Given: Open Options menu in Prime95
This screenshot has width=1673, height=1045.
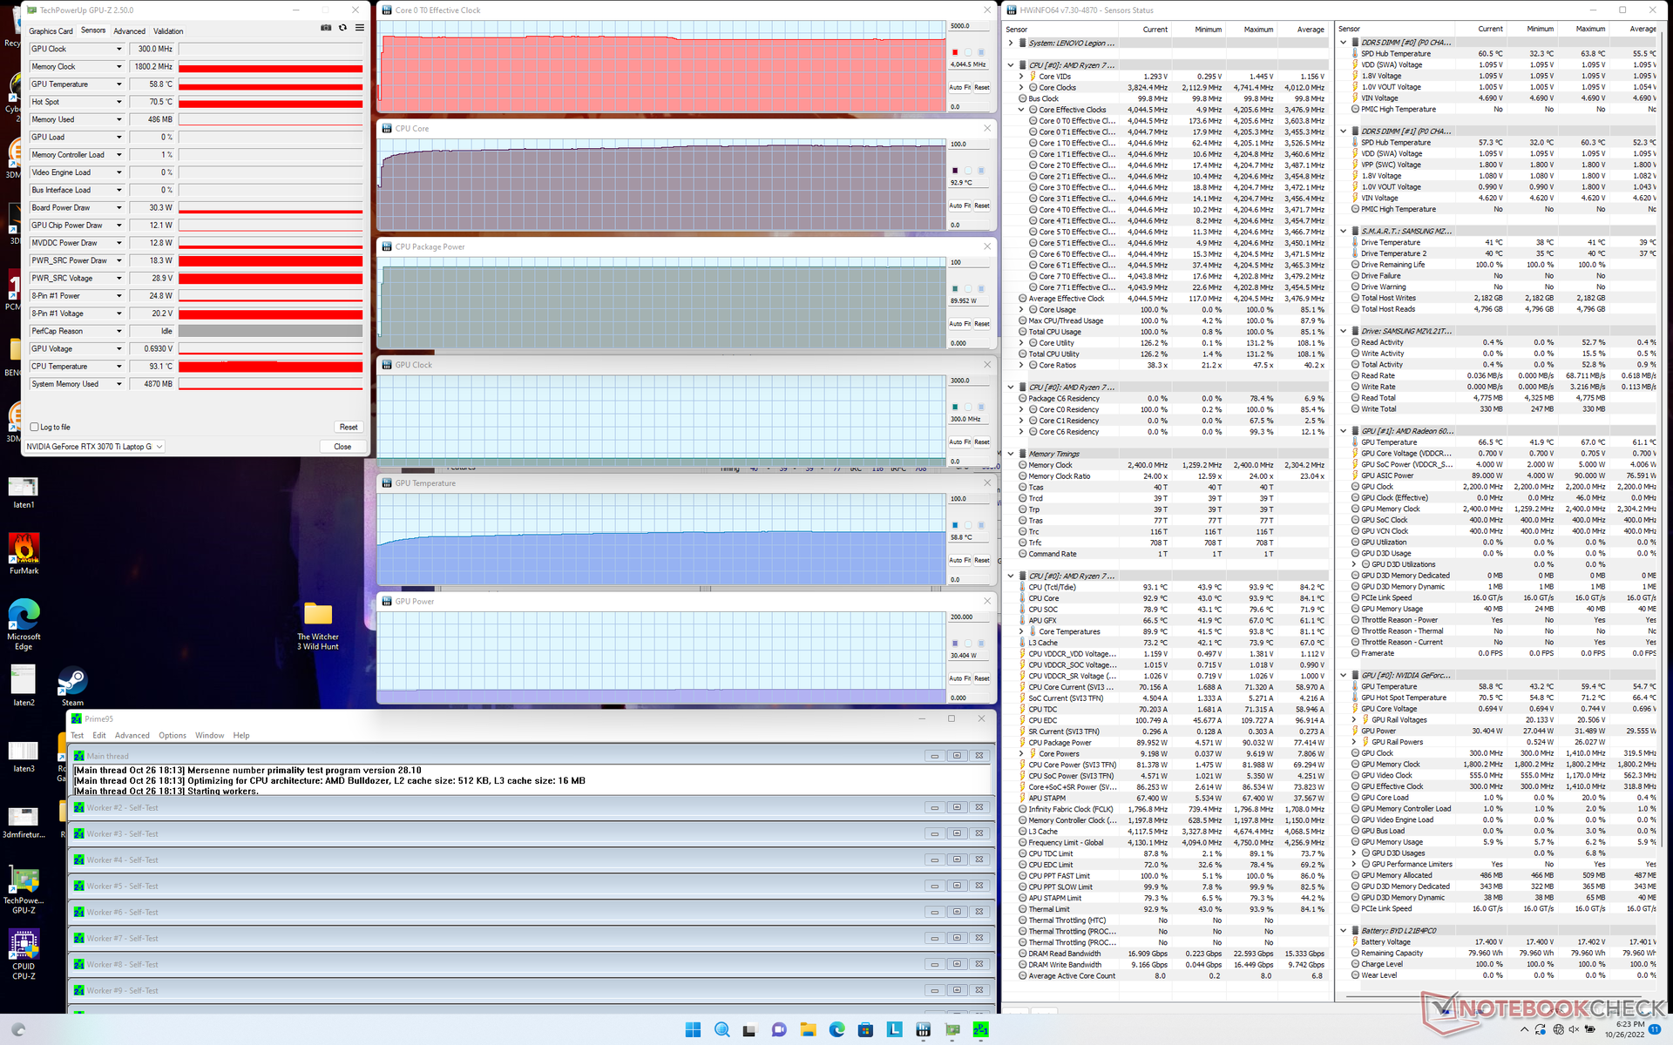Looking at the screenshot, I should tap(172, 735).
